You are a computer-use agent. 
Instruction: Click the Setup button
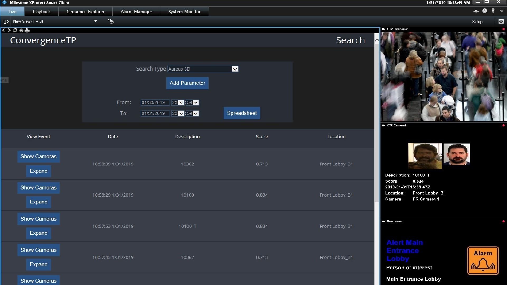(477, 22)
